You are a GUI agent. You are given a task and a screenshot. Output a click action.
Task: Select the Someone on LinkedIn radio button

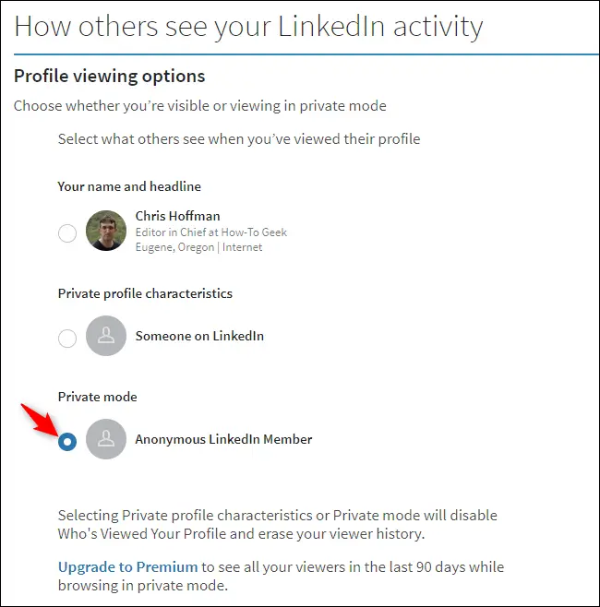[67, 338]
